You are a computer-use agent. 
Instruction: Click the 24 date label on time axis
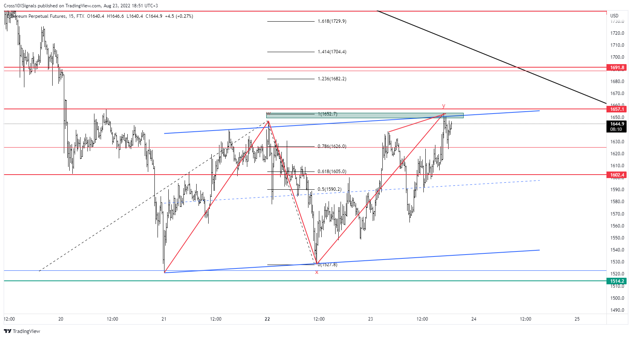474,319
